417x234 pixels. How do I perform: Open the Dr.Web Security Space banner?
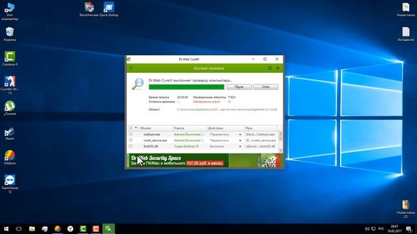click(x=204, y=161)
